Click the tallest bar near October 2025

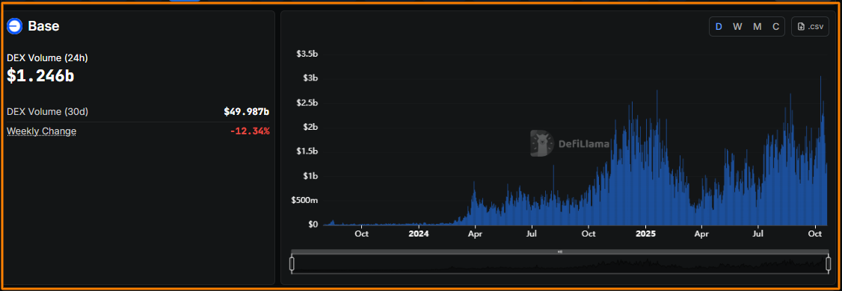[820, 150]
